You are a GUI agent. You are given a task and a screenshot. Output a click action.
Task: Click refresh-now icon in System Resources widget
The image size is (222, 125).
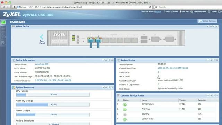[109, 87]
